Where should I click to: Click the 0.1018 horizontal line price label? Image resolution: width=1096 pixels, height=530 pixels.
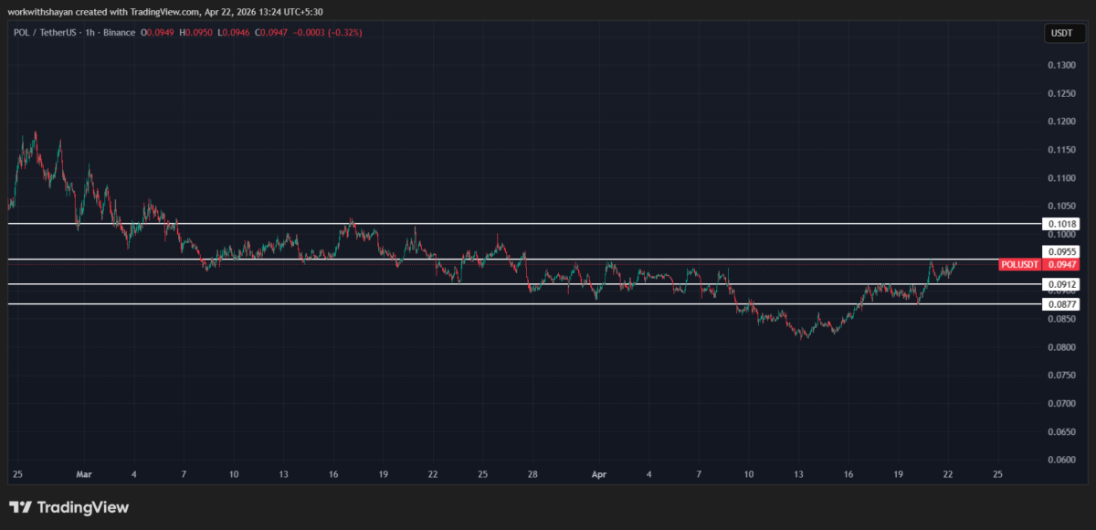(x=1061, y=224)
